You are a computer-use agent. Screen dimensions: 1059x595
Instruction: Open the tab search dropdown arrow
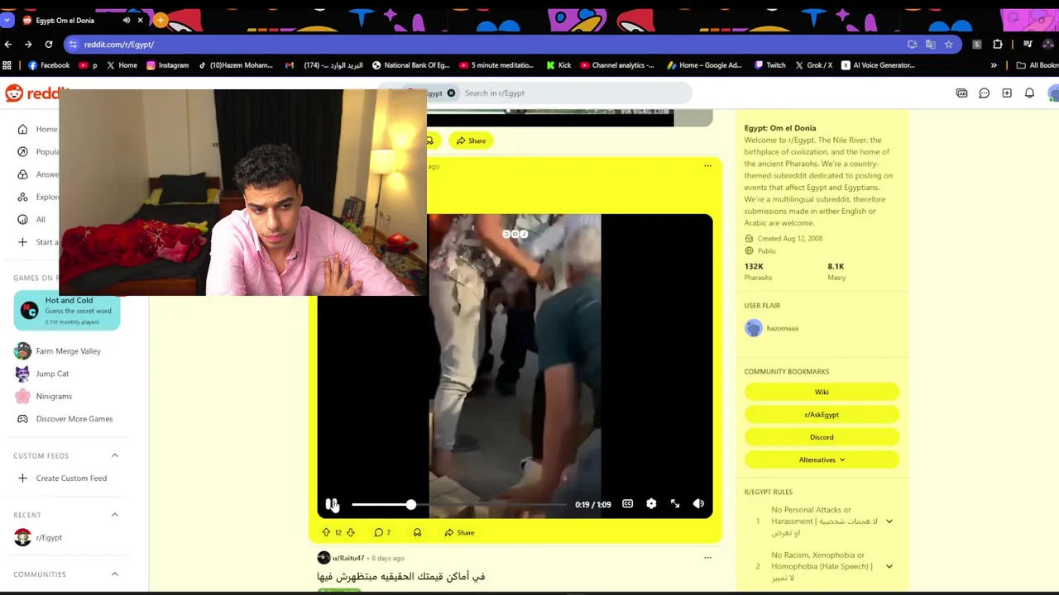point(7,20)
